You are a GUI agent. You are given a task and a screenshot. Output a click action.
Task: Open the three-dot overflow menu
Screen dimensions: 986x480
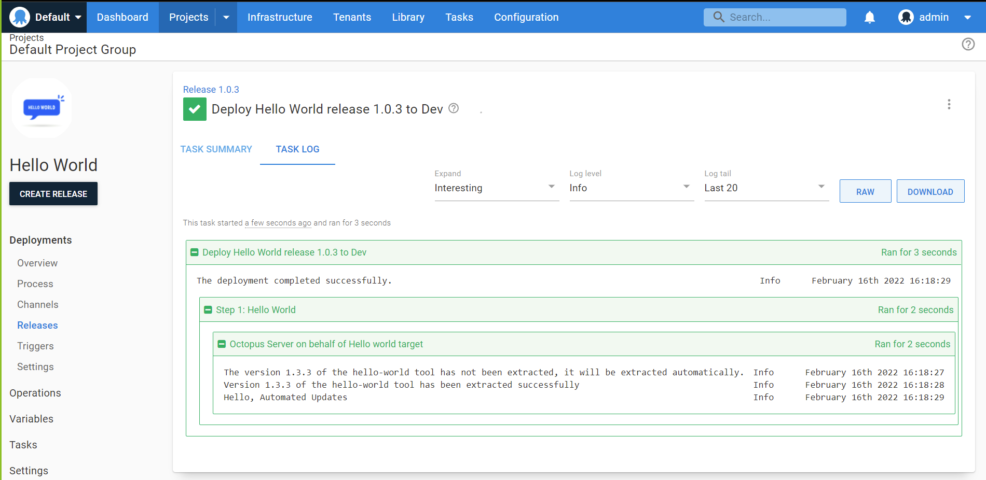(949, 104)
